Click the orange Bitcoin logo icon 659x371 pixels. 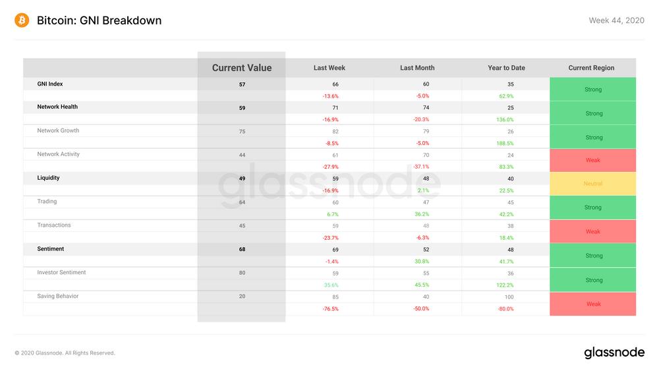(x=22, y=20)
